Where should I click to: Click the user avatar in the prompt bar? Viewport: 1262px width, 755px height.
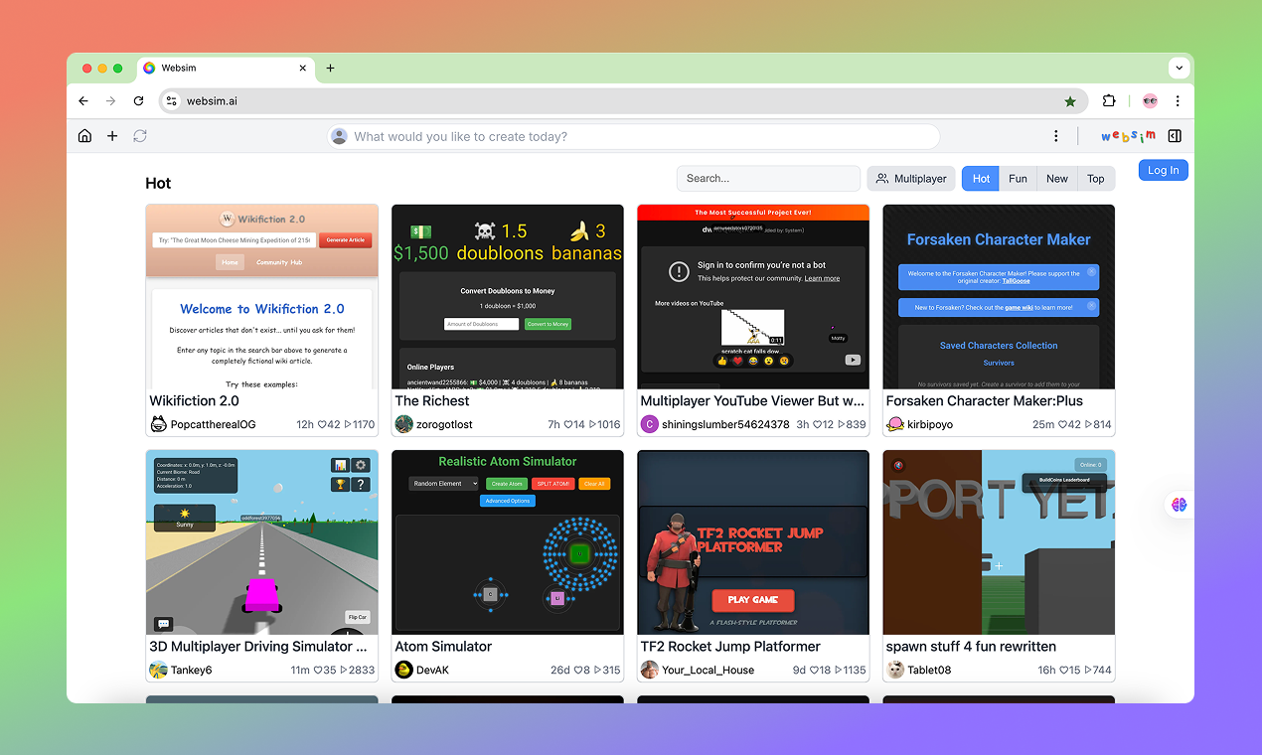(x=340, y=136)
